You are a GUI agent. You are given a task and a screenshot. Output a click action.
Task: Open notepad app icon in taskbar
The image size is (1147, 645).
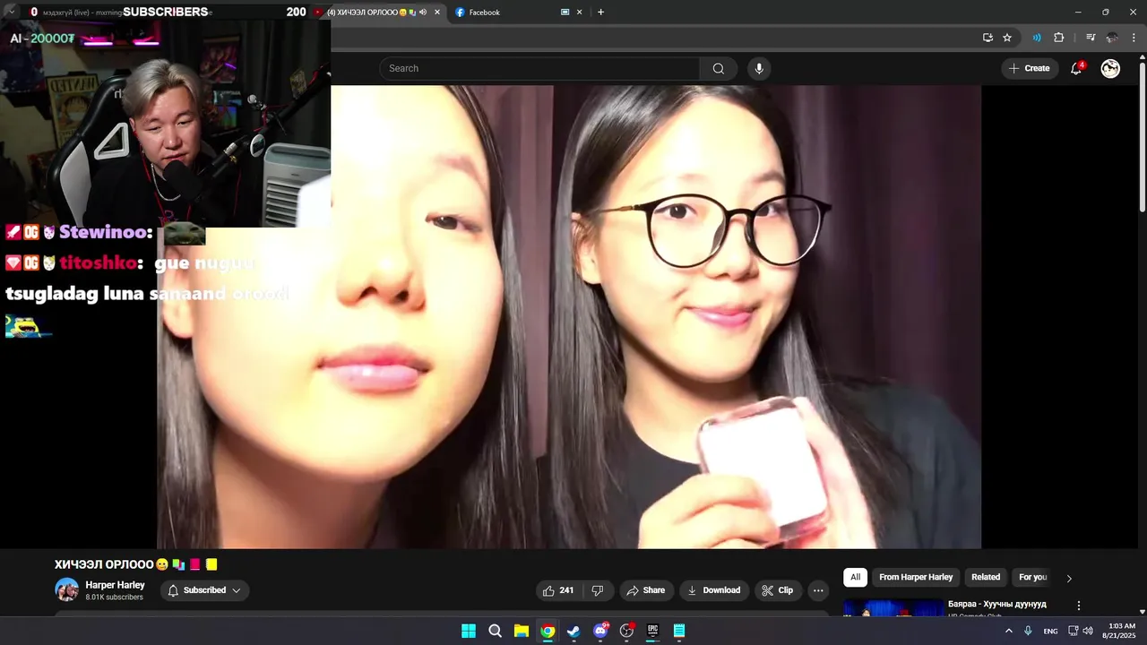[679, 631]
